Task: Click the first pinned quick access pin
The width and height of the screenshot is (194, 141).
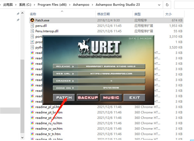Action: (18, 14)
